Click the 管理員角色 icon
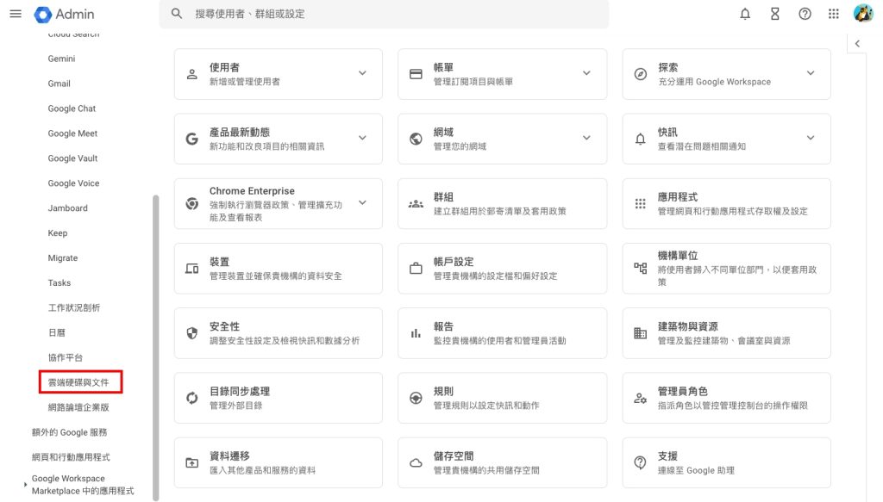The width and height of the screenshot is (883, 502). tap(641, 398)
